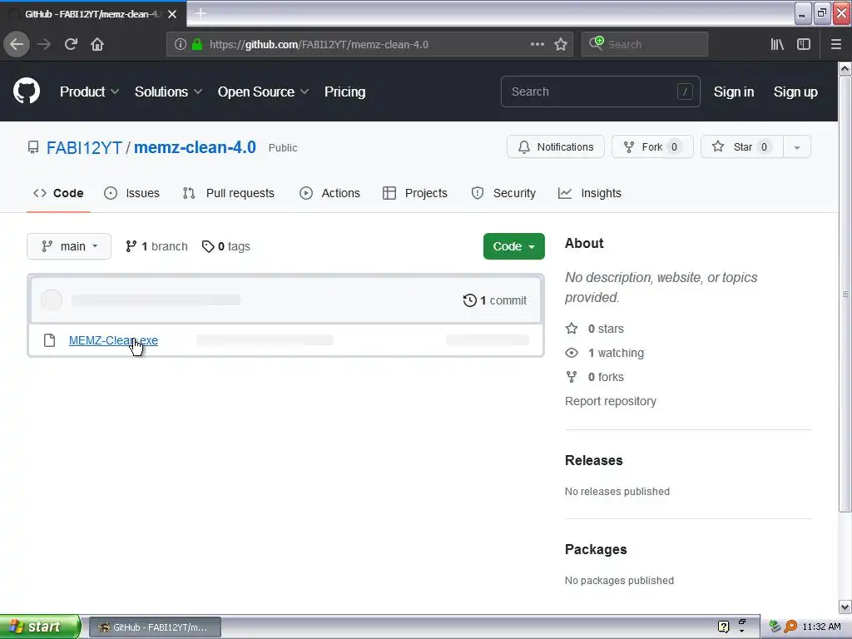Image resolution: width=852 pixels, height=639 pixels.
Task: View the 0 tags link
Action: click(x=226, y=246)
